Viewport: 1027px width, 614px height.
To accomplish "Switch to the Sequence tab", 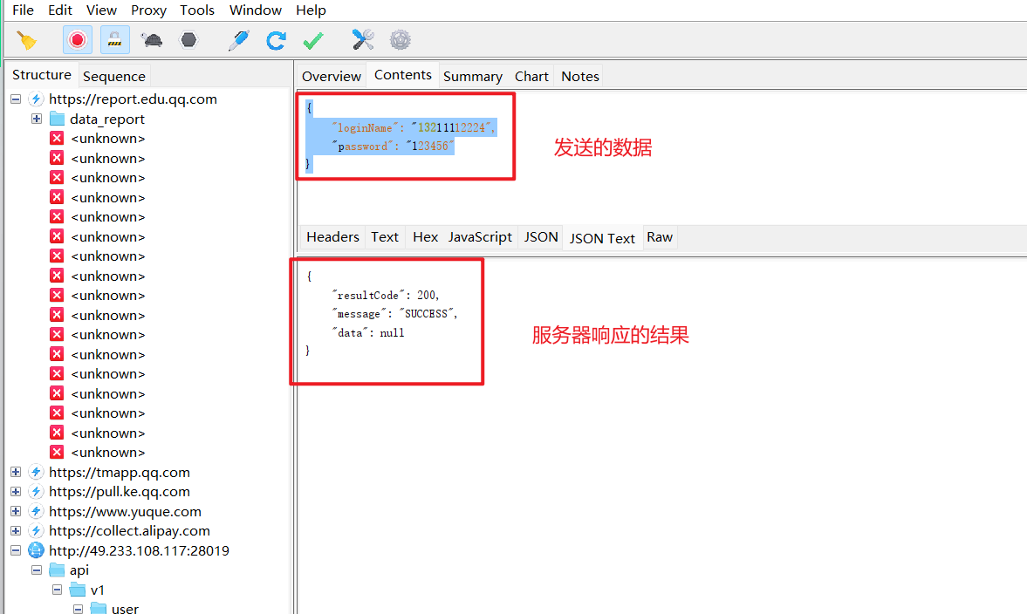I will (x=114, y=77).
